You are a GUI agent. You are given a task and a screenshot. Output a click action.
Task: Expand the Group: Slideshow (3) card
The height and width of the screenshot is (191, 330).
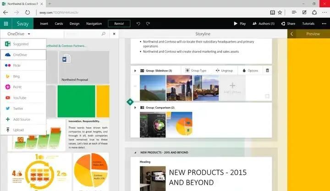(x=135, y=71)
